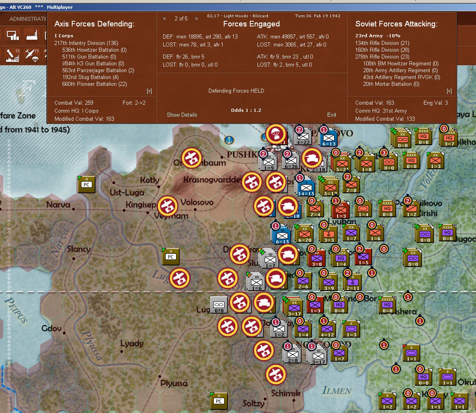476x413 pixels.
Task: Select the blue 6=13 unit counter
Action: (x=329, y=138)
